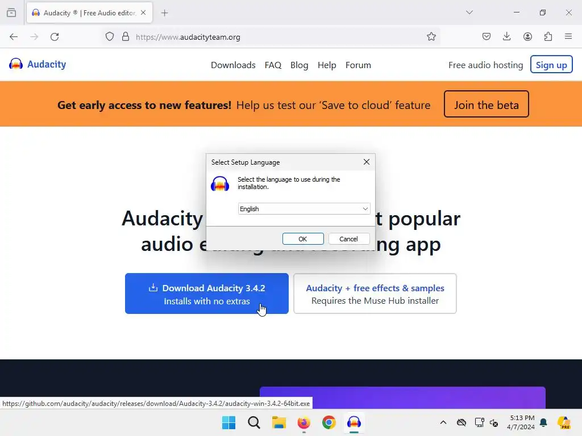This screenshot has height=436, width=582.
Task: Click Audacity + free effects & samples button
Action: 375,294
